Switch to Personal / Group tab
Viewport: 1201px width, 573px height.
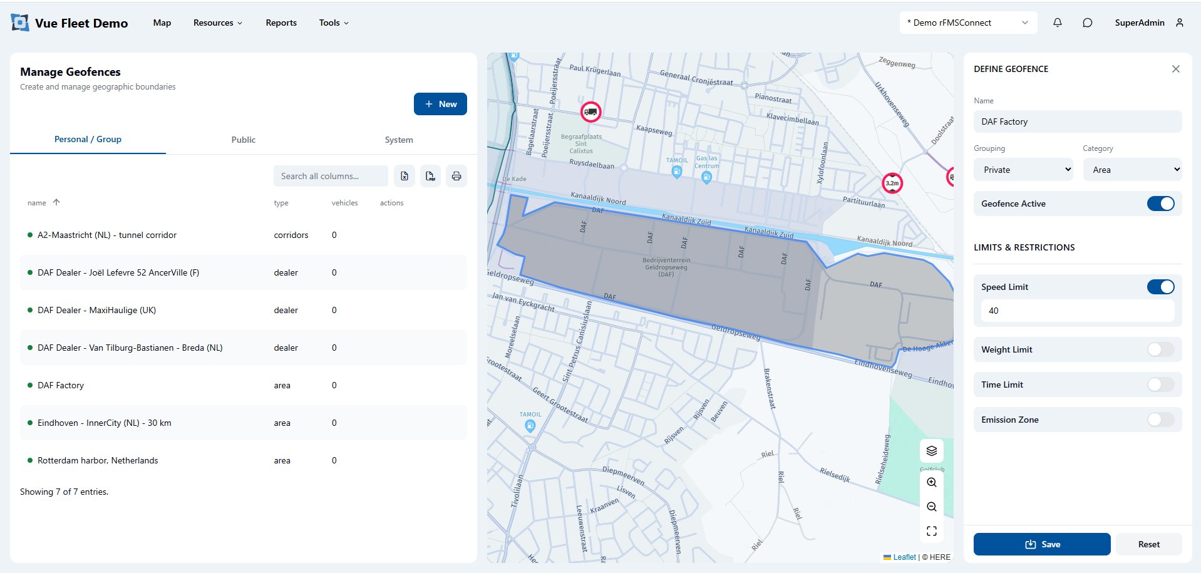pos(88,139)
